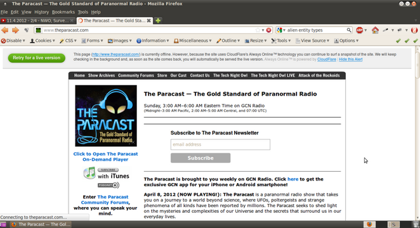This screenshot has width=420, height=228.
Task: Click the trash icon in bottom panel
Action: point(416,224)
